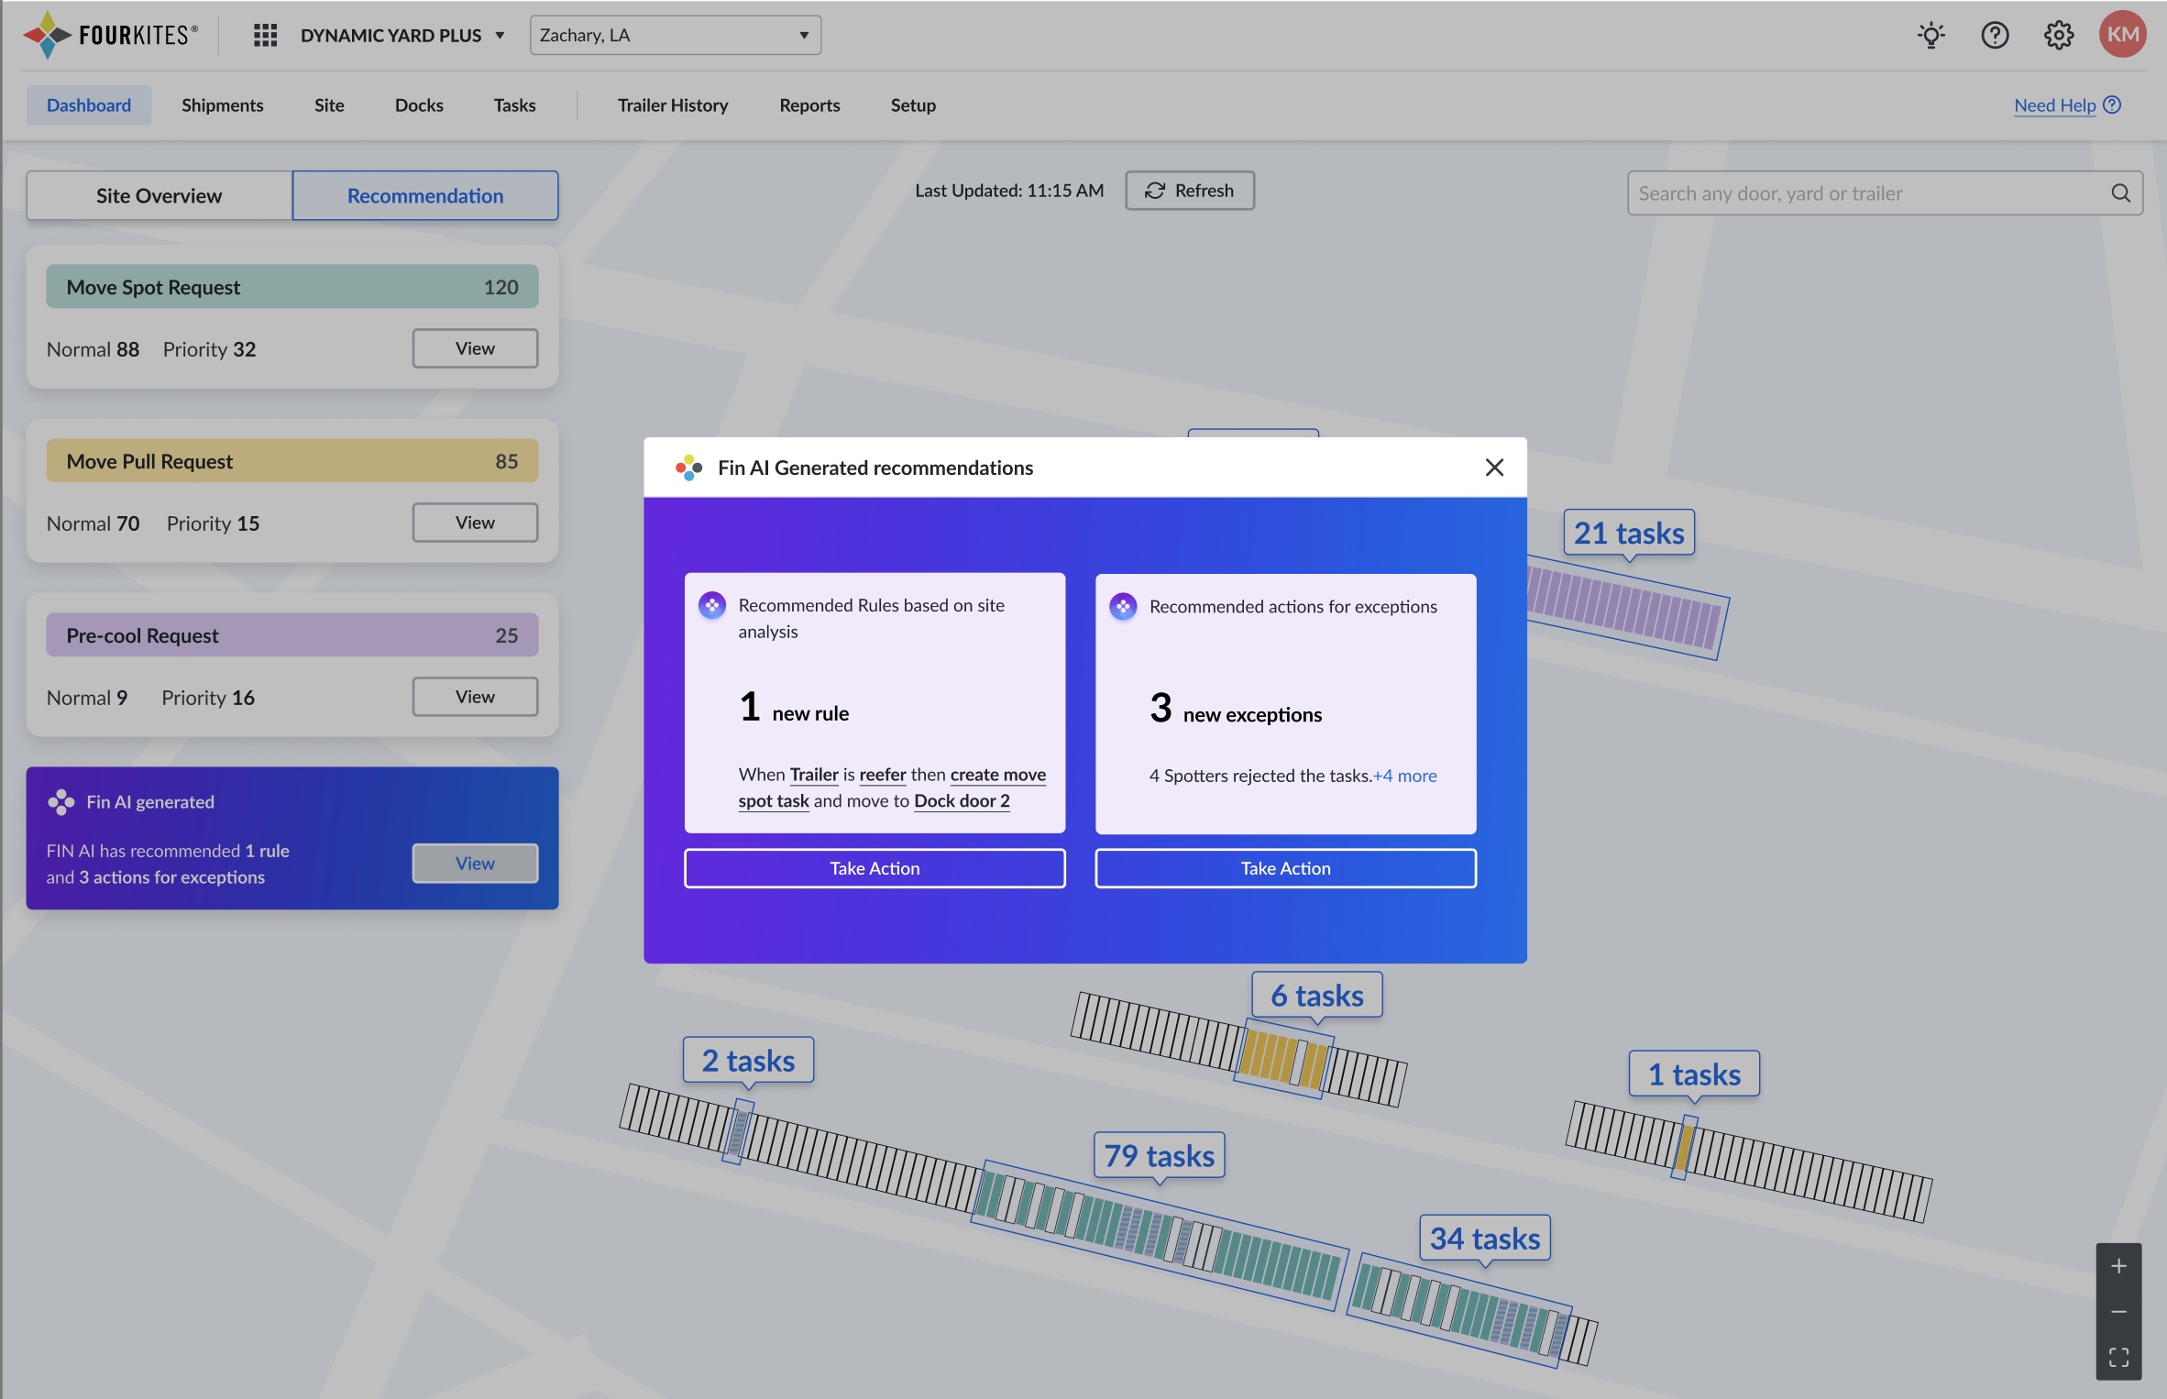
Task: Click the 'Normal 70' count text
Action: point(93,523)
